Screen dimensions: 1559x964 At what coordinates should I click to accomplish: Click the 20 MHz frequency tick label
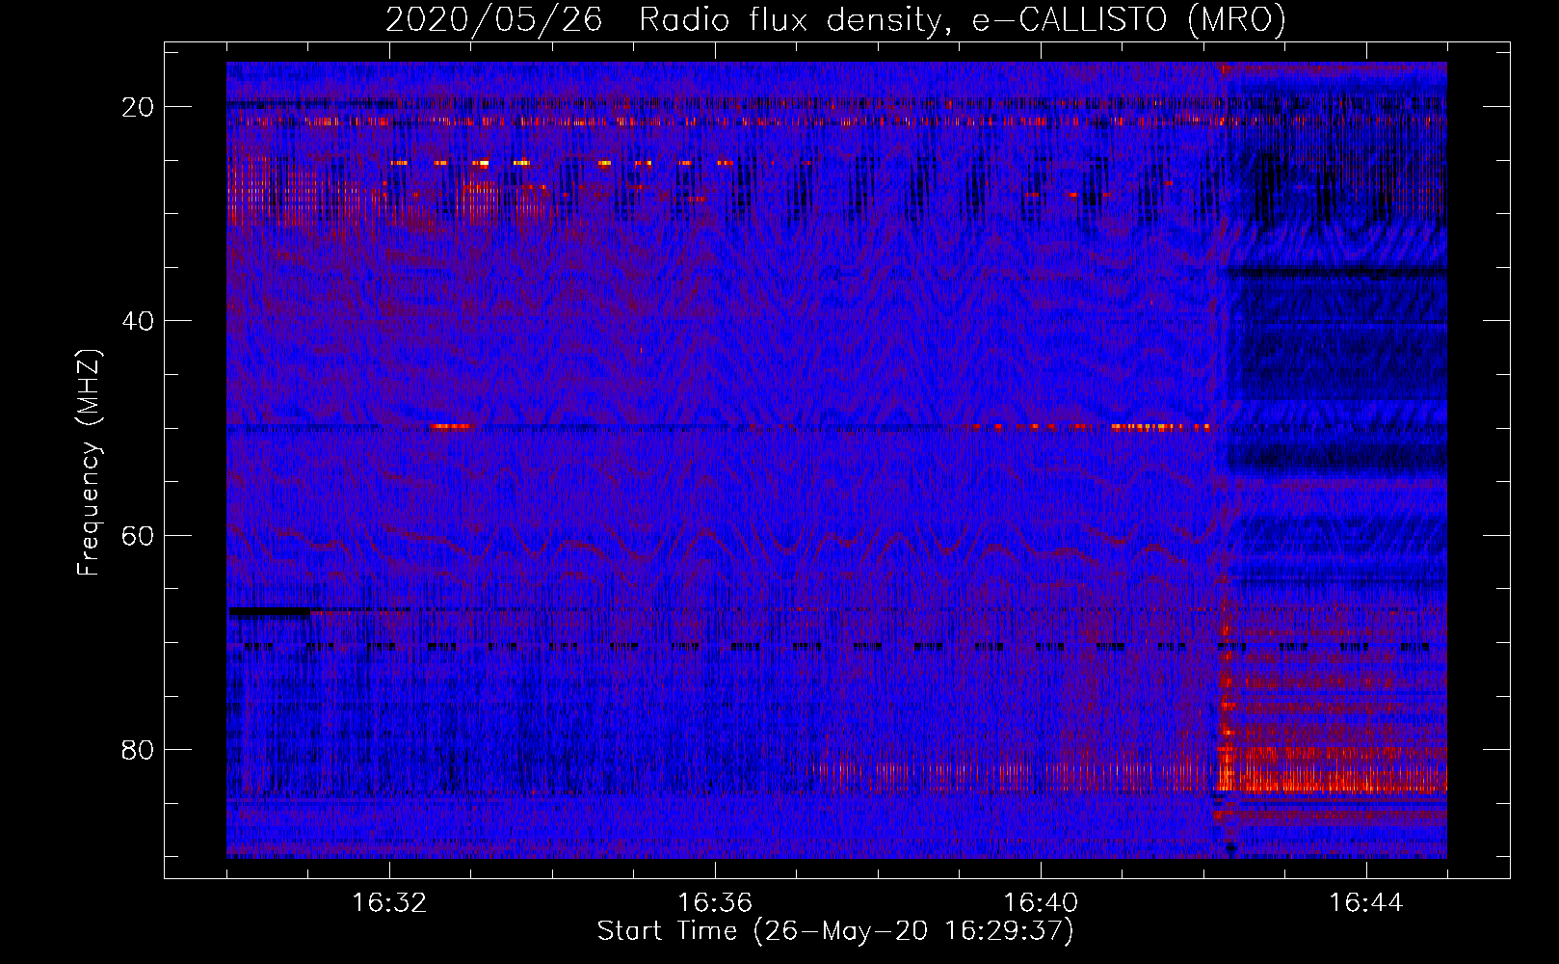pos(138,107)
